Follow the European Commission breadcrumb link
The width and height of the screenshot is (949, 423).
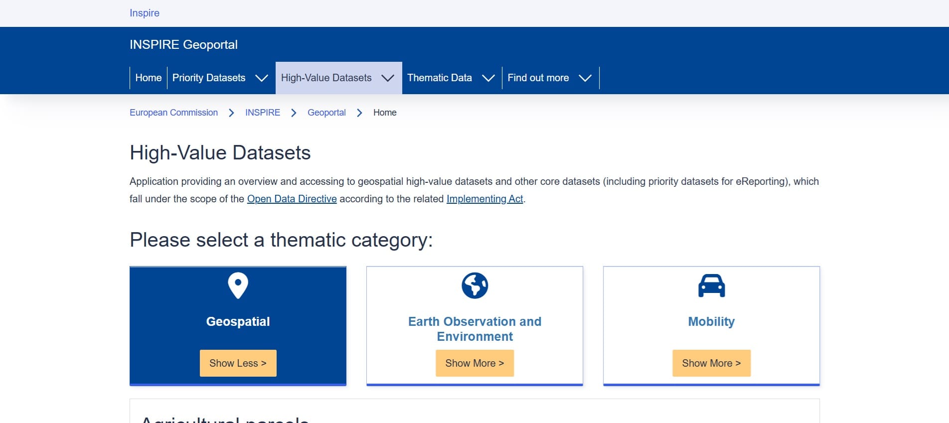click(x=173, y=113)
